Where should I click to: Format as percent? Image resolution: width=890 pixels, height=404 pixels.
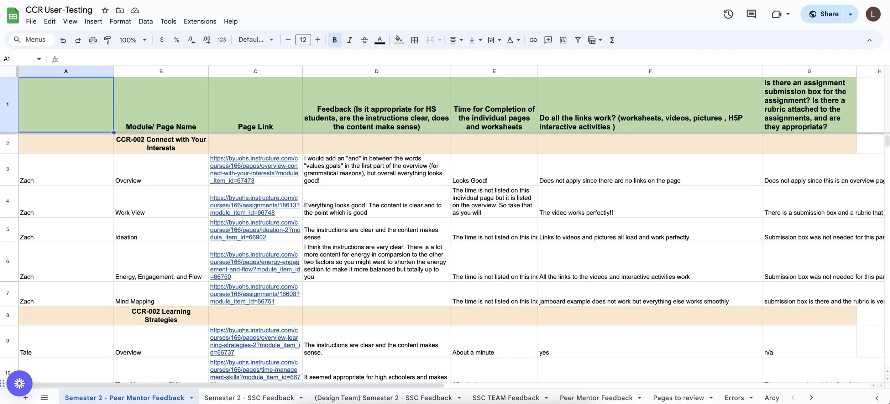[176, 40]
